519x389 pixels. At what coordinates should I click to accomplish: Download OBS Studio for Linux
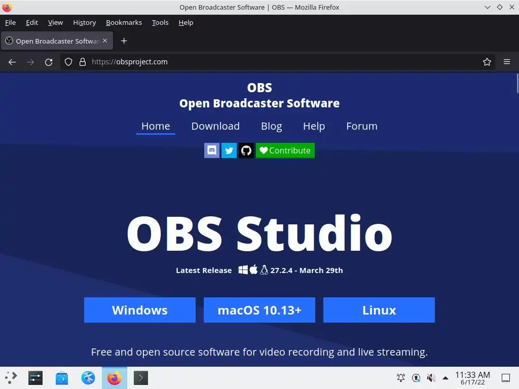tap(379, 310)
